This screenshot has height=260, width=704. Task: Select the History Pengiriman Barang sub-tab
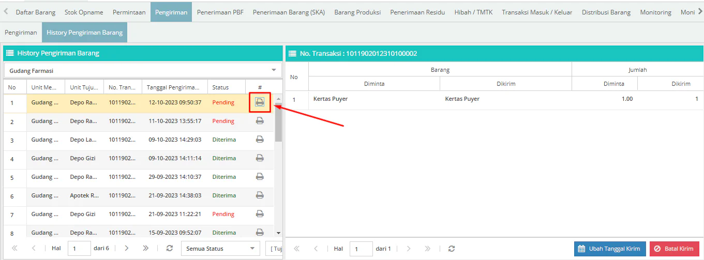(x=84, y=32)
